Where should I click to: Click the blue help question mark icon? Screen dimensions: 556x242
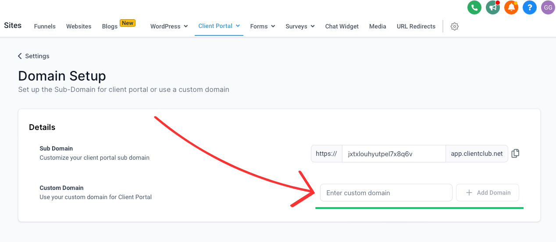(x=530, y=7)
